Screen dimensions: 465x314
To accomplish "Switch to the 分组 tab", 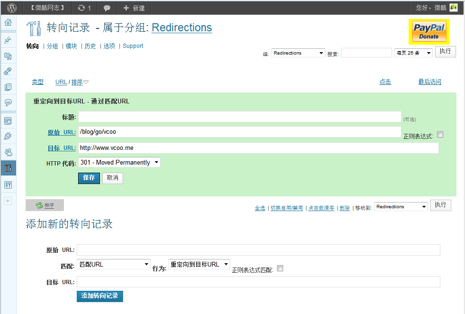I will (52, 46).
